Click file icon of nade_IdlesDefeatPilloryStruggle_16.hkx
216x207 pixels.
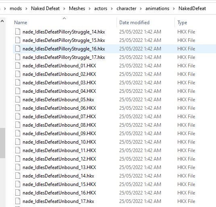(x=18, y=49)
